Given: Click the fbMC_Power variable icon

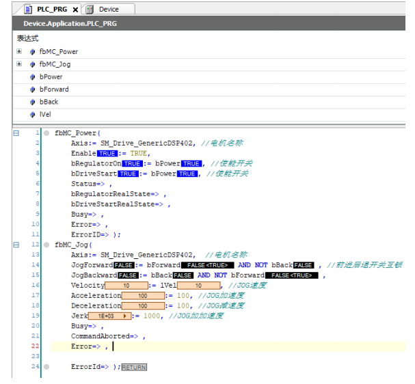Looking at the screenshot, I should [33, 51].
